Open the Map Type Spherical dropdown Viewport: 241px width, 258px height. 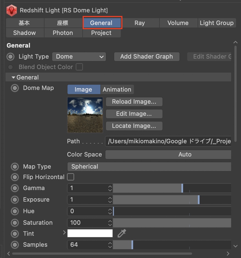tap(149, 167)
